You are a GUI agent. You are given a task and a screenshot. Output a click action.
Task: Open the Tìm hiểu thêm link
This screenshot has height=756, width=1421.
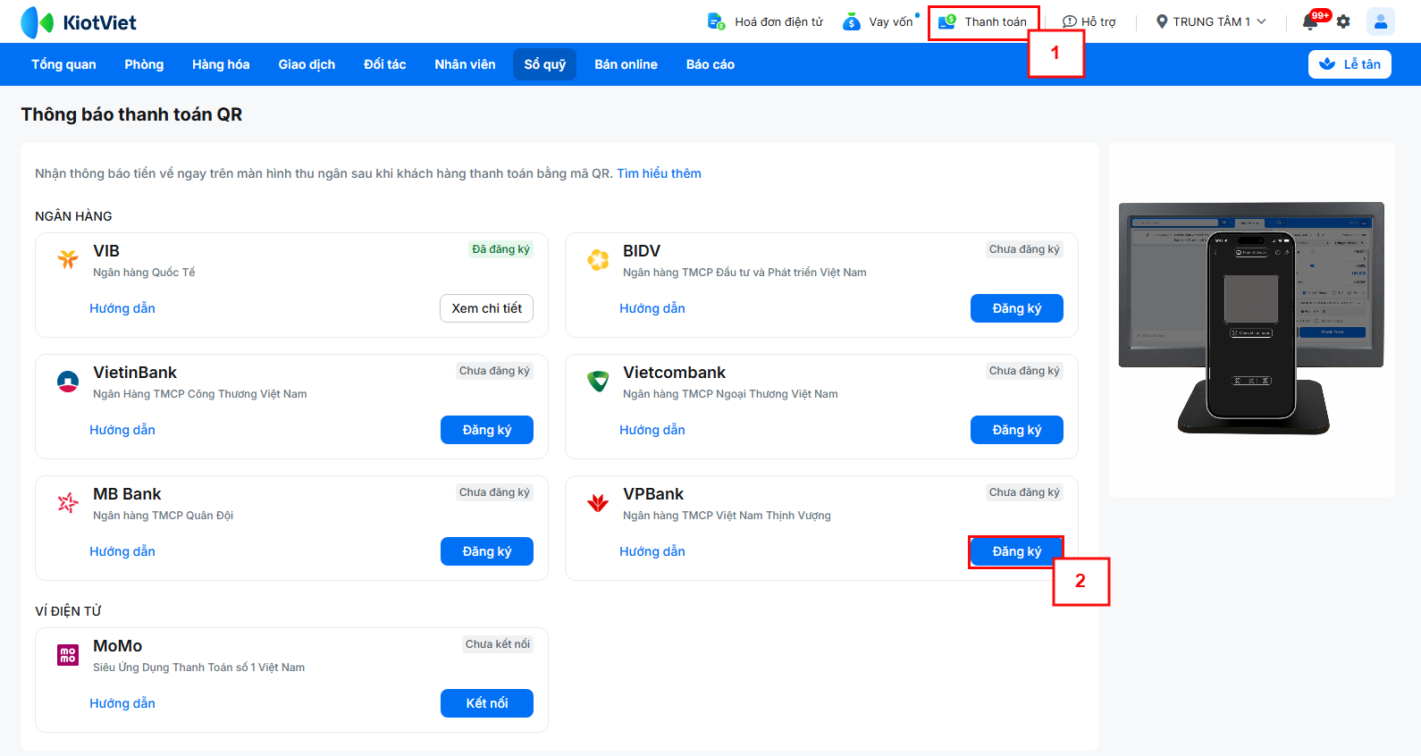tap(659, 173)
